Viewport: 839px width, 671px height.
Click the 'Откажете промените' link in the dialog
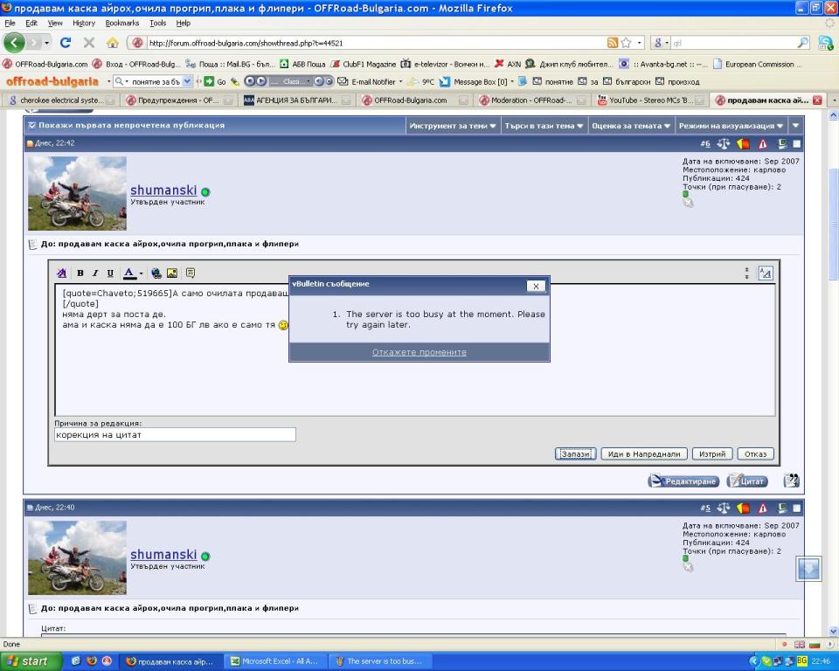tap(419, 352)
